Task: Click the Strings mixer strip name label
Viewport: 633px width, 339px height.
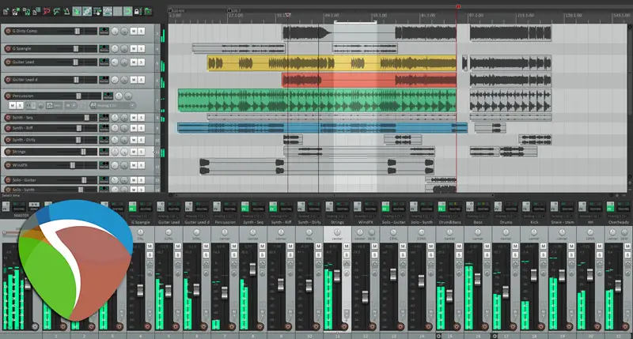Action: [338, 223]
